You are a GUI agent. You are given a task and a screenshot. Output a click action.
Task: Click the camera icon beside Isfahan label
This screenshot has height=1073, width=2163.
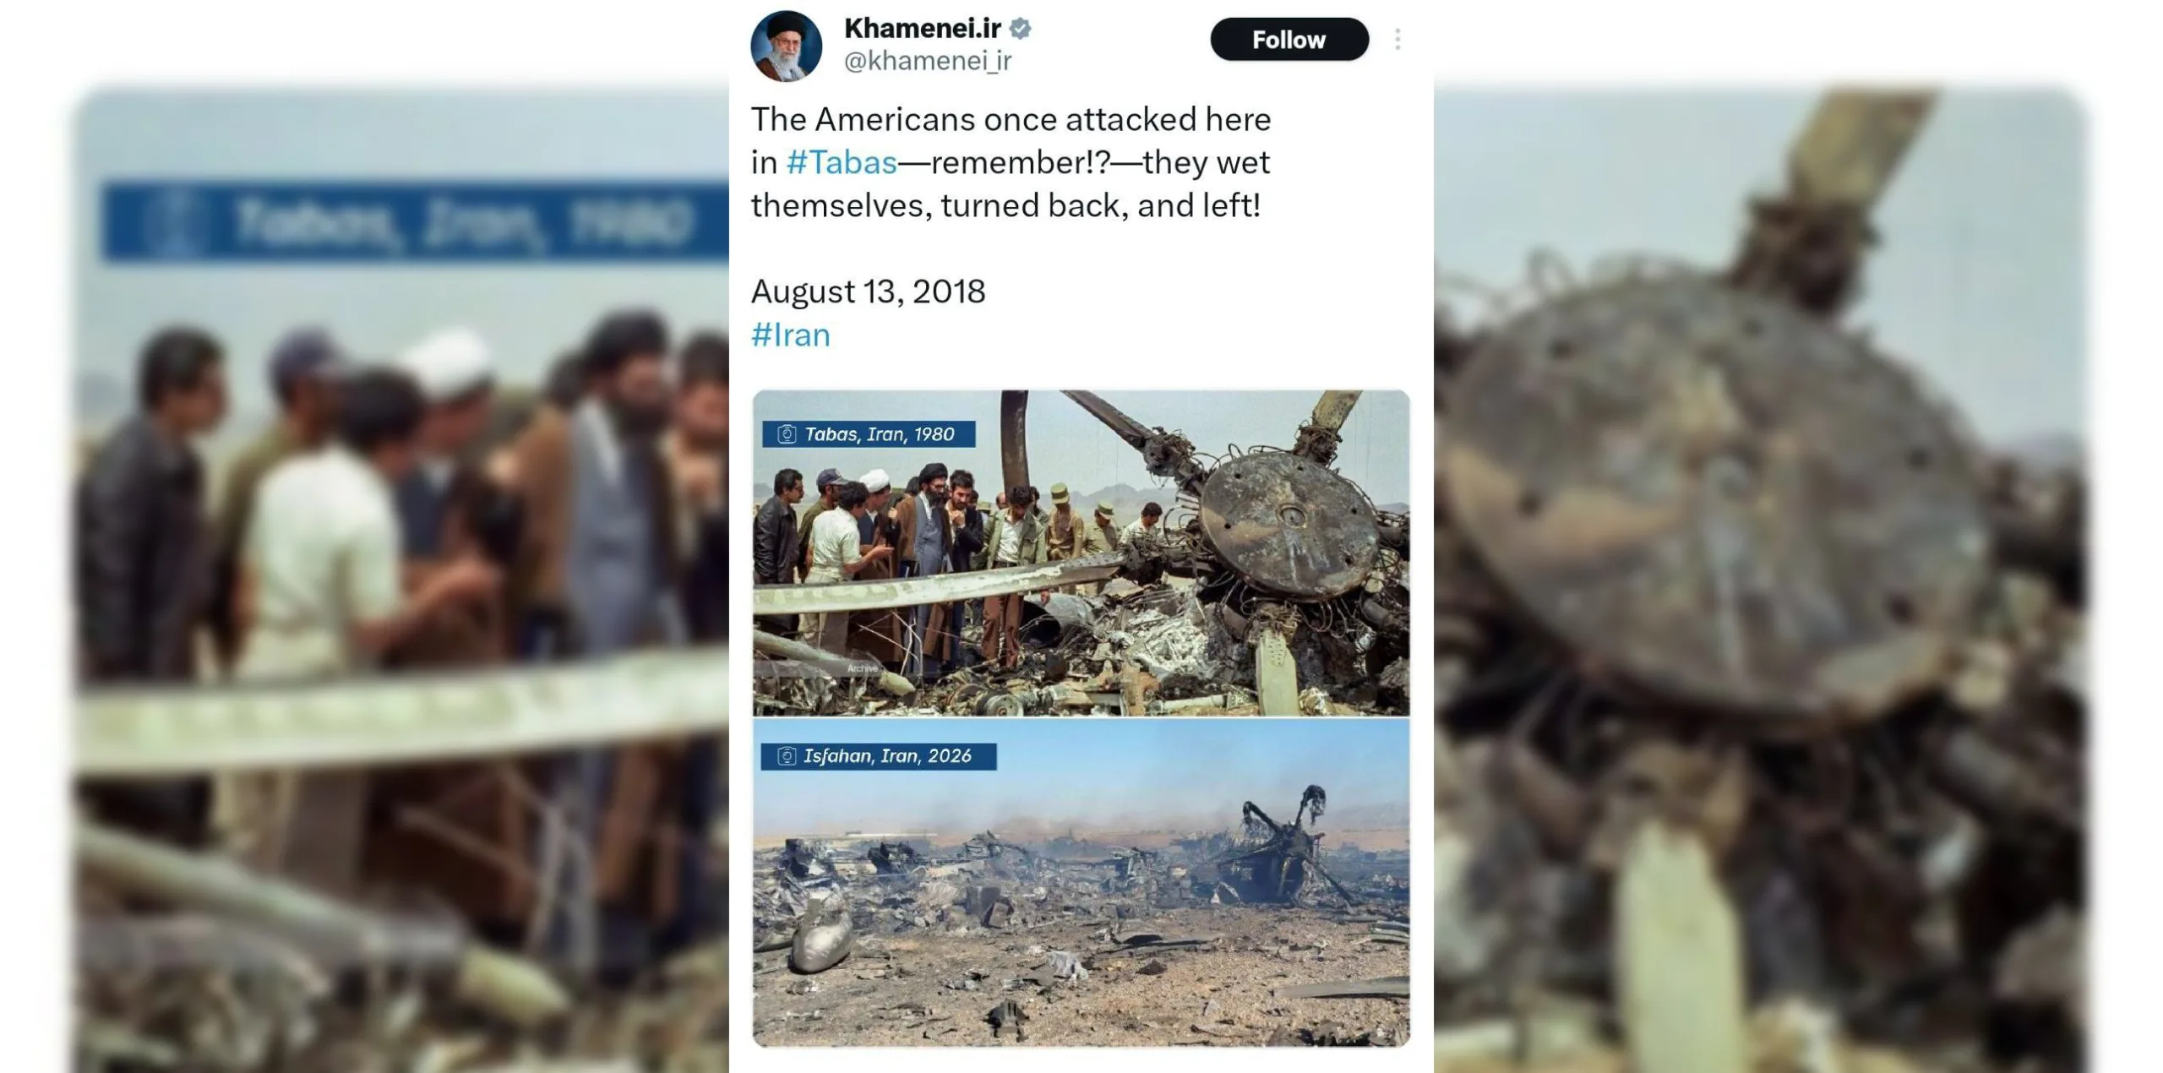[787, 756]
